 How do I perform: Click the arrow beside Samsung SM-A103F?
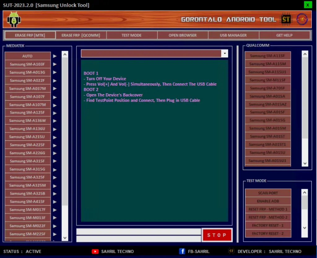(55, 64)
